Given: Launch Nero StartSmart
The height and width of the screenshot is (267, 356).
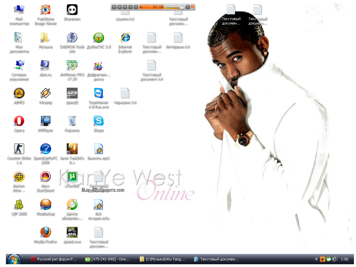Looking at the screenshot, I should [x=46, y=182].
